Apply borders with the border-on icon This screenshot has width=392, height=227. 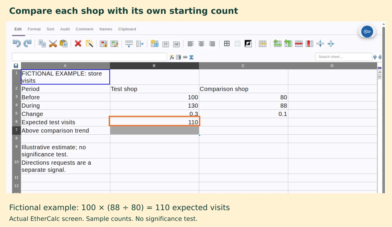click(x=227, y=44)
